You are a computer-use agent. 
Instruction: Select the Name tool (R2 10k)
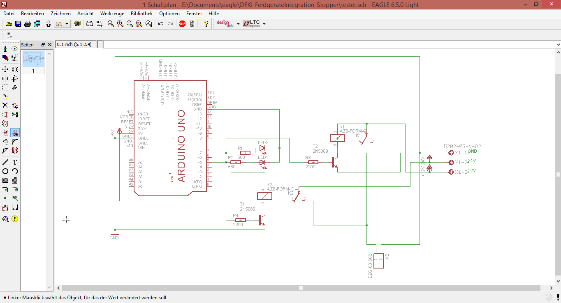tap(5, 133)
